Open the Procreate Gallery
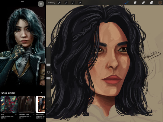 point(51,3)
